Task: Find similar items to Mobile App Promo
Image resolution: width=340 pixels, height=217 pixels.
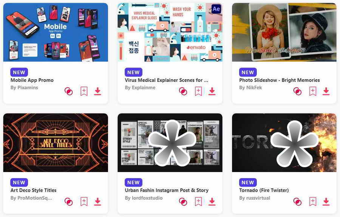Action: pos(69,91)
